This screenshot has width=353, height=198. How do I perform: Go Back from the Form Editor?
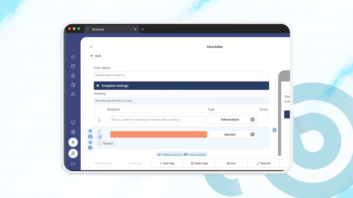pyautogui.click(x=96, y=56)
